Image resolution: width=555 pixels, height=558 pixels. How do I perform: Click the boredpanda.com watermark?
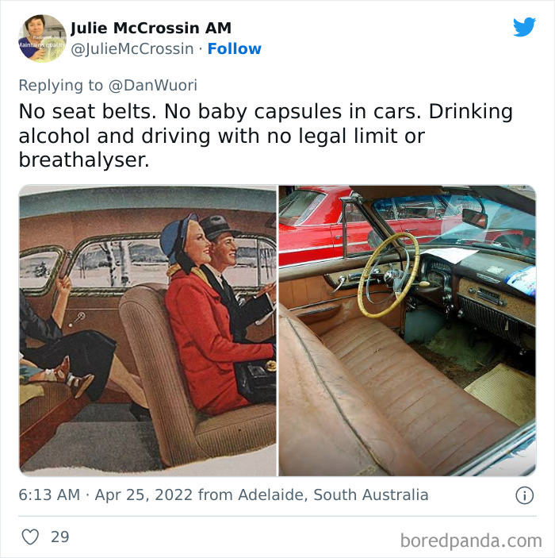coord(471,541)
